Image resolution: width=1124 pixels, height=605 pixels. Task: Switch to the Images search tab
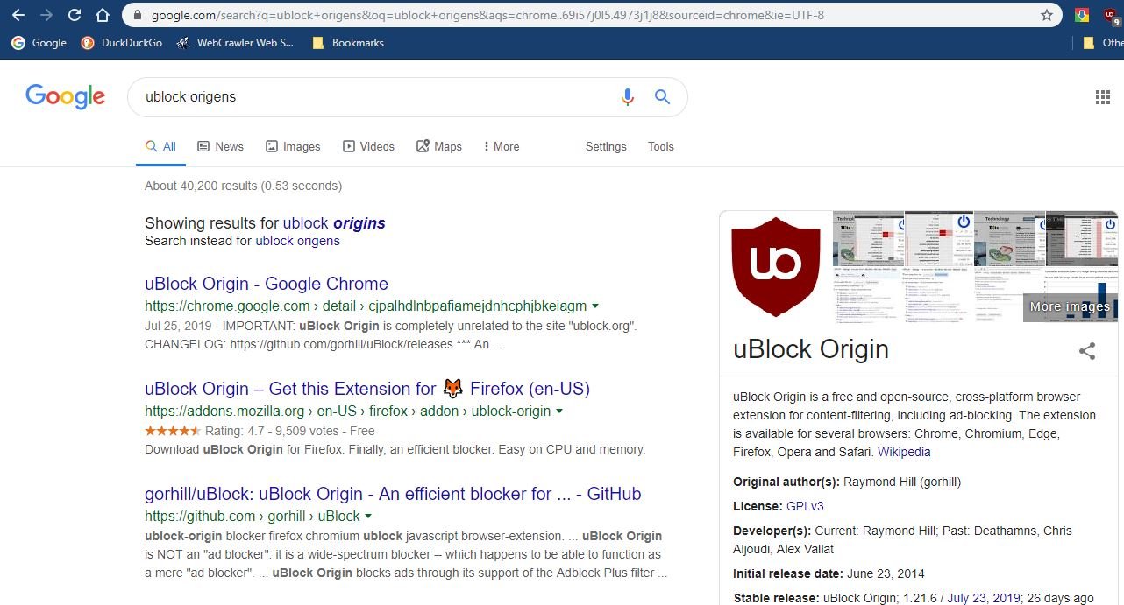tap(293, 146)
